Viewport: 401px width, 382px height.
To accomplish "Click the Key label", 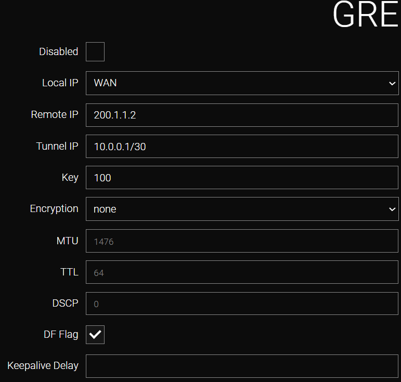I will click(70, 178).
